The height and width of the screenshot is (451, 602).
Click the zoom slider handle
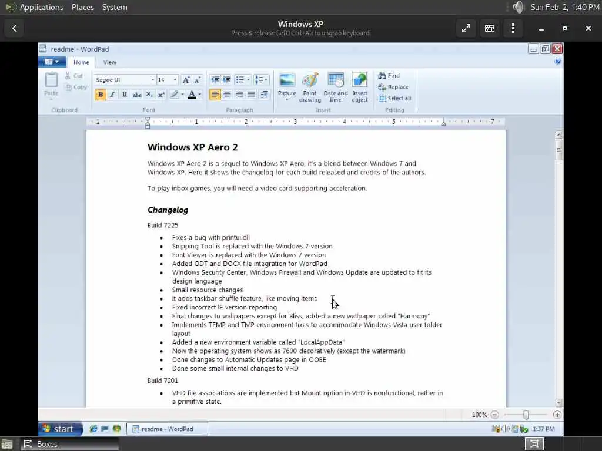pos(526,415)
